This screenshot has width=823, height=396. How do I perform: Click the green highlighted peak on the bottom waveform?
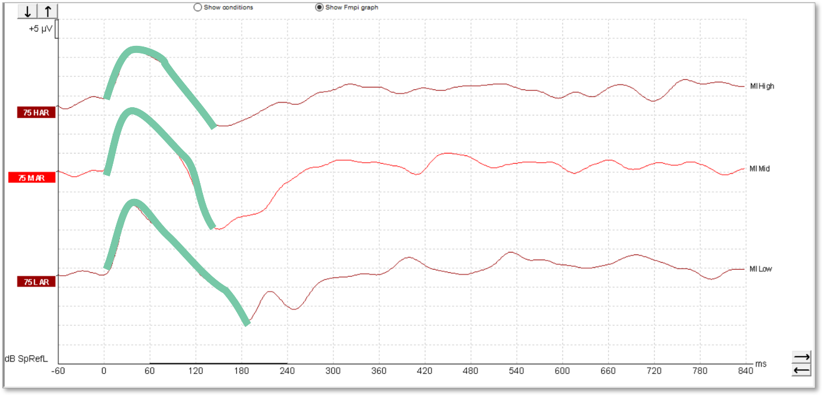point(134,202)
